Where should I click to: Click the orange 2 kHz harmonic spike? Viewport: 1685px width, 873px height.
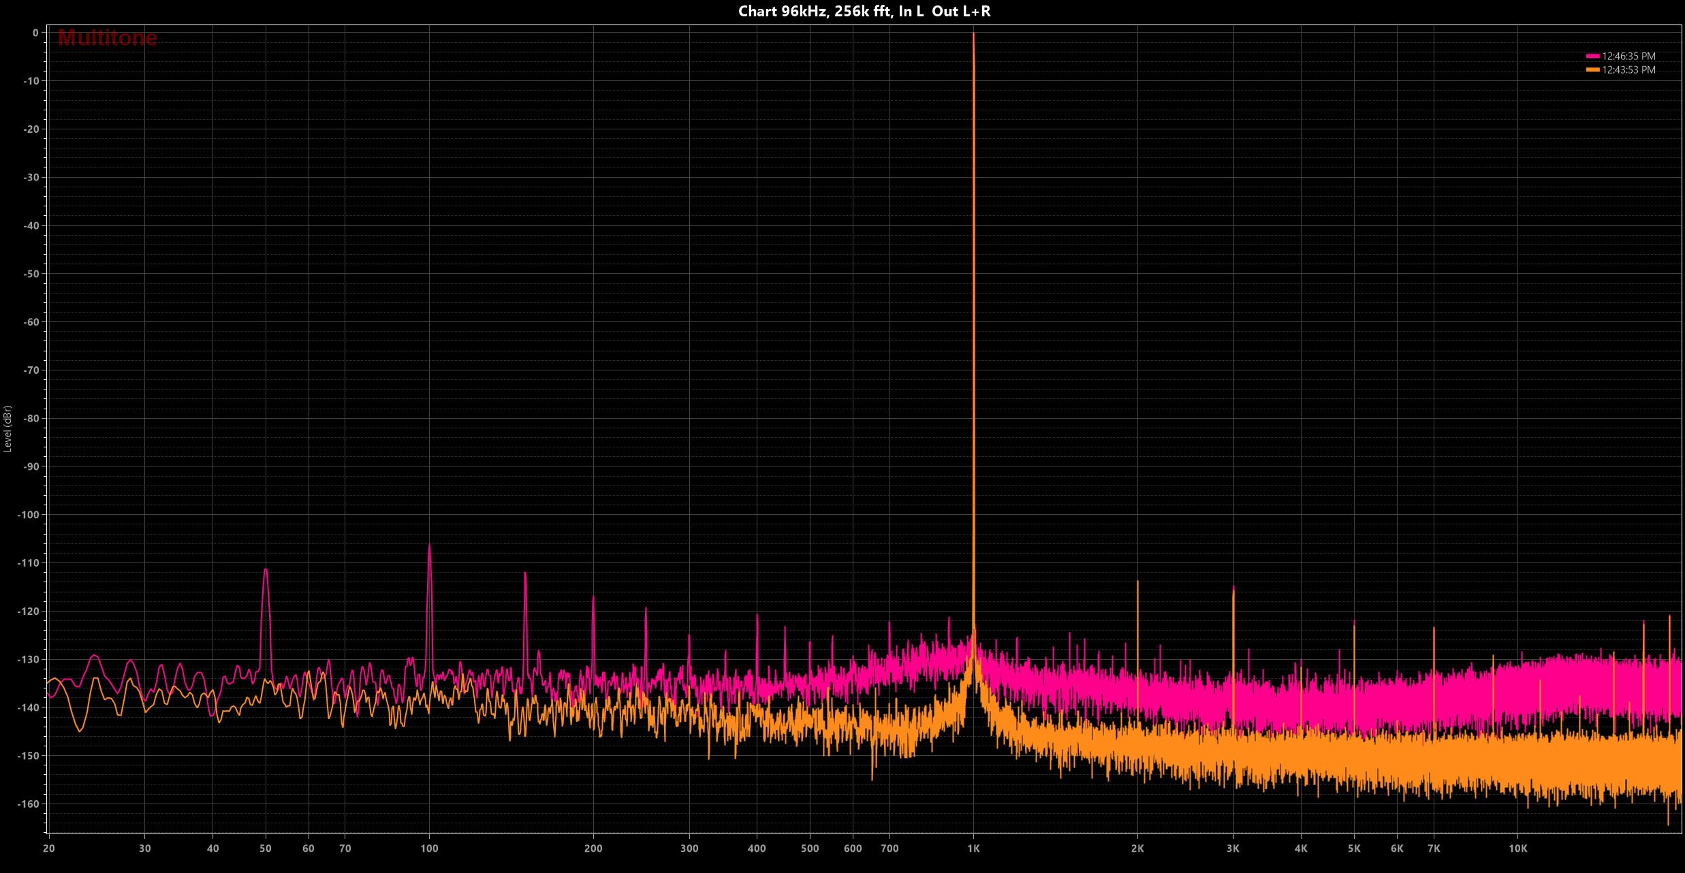[x=1137, y=583]
